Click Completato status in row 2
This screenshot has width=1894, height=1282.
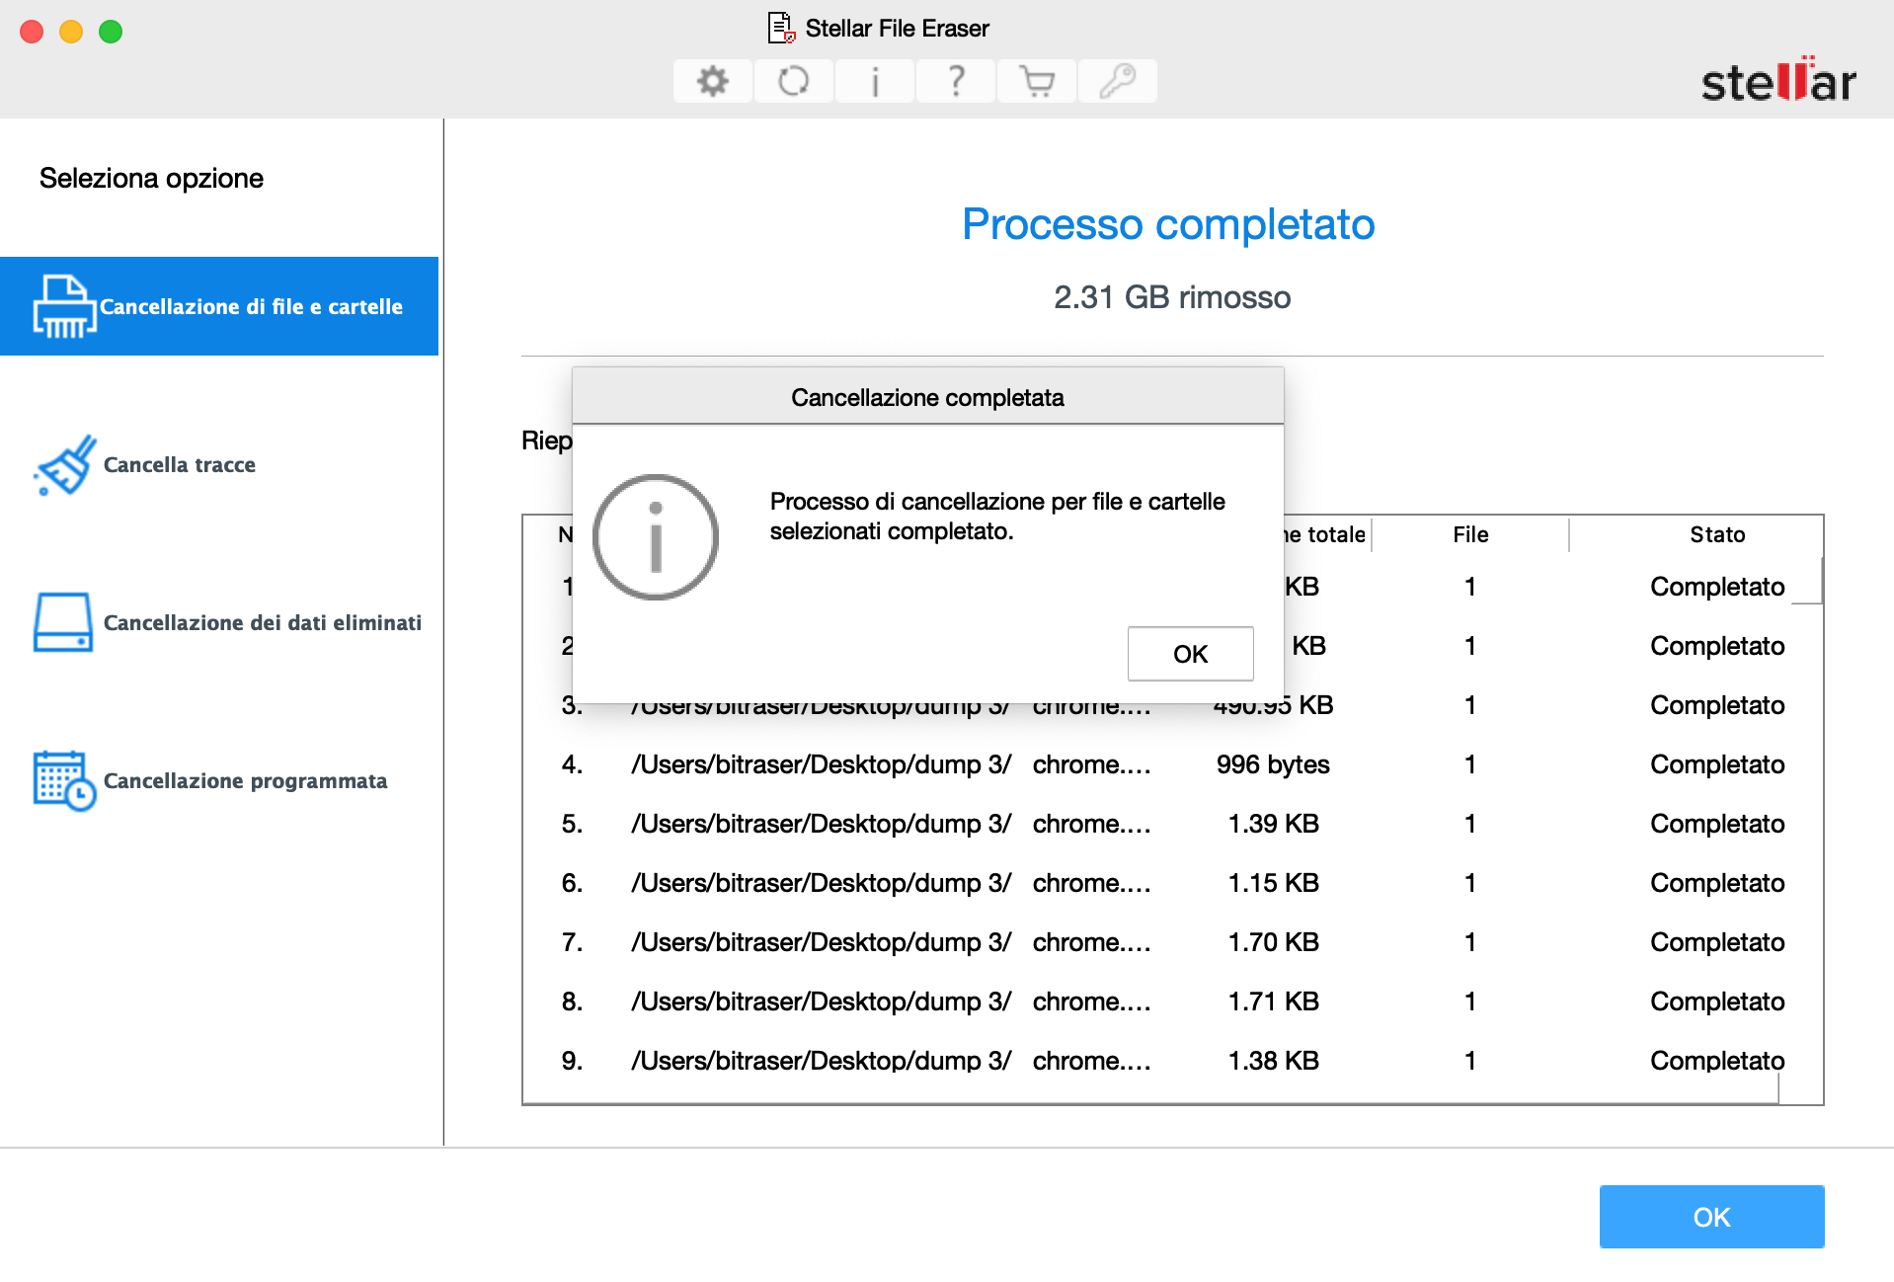coord(1717,646)
